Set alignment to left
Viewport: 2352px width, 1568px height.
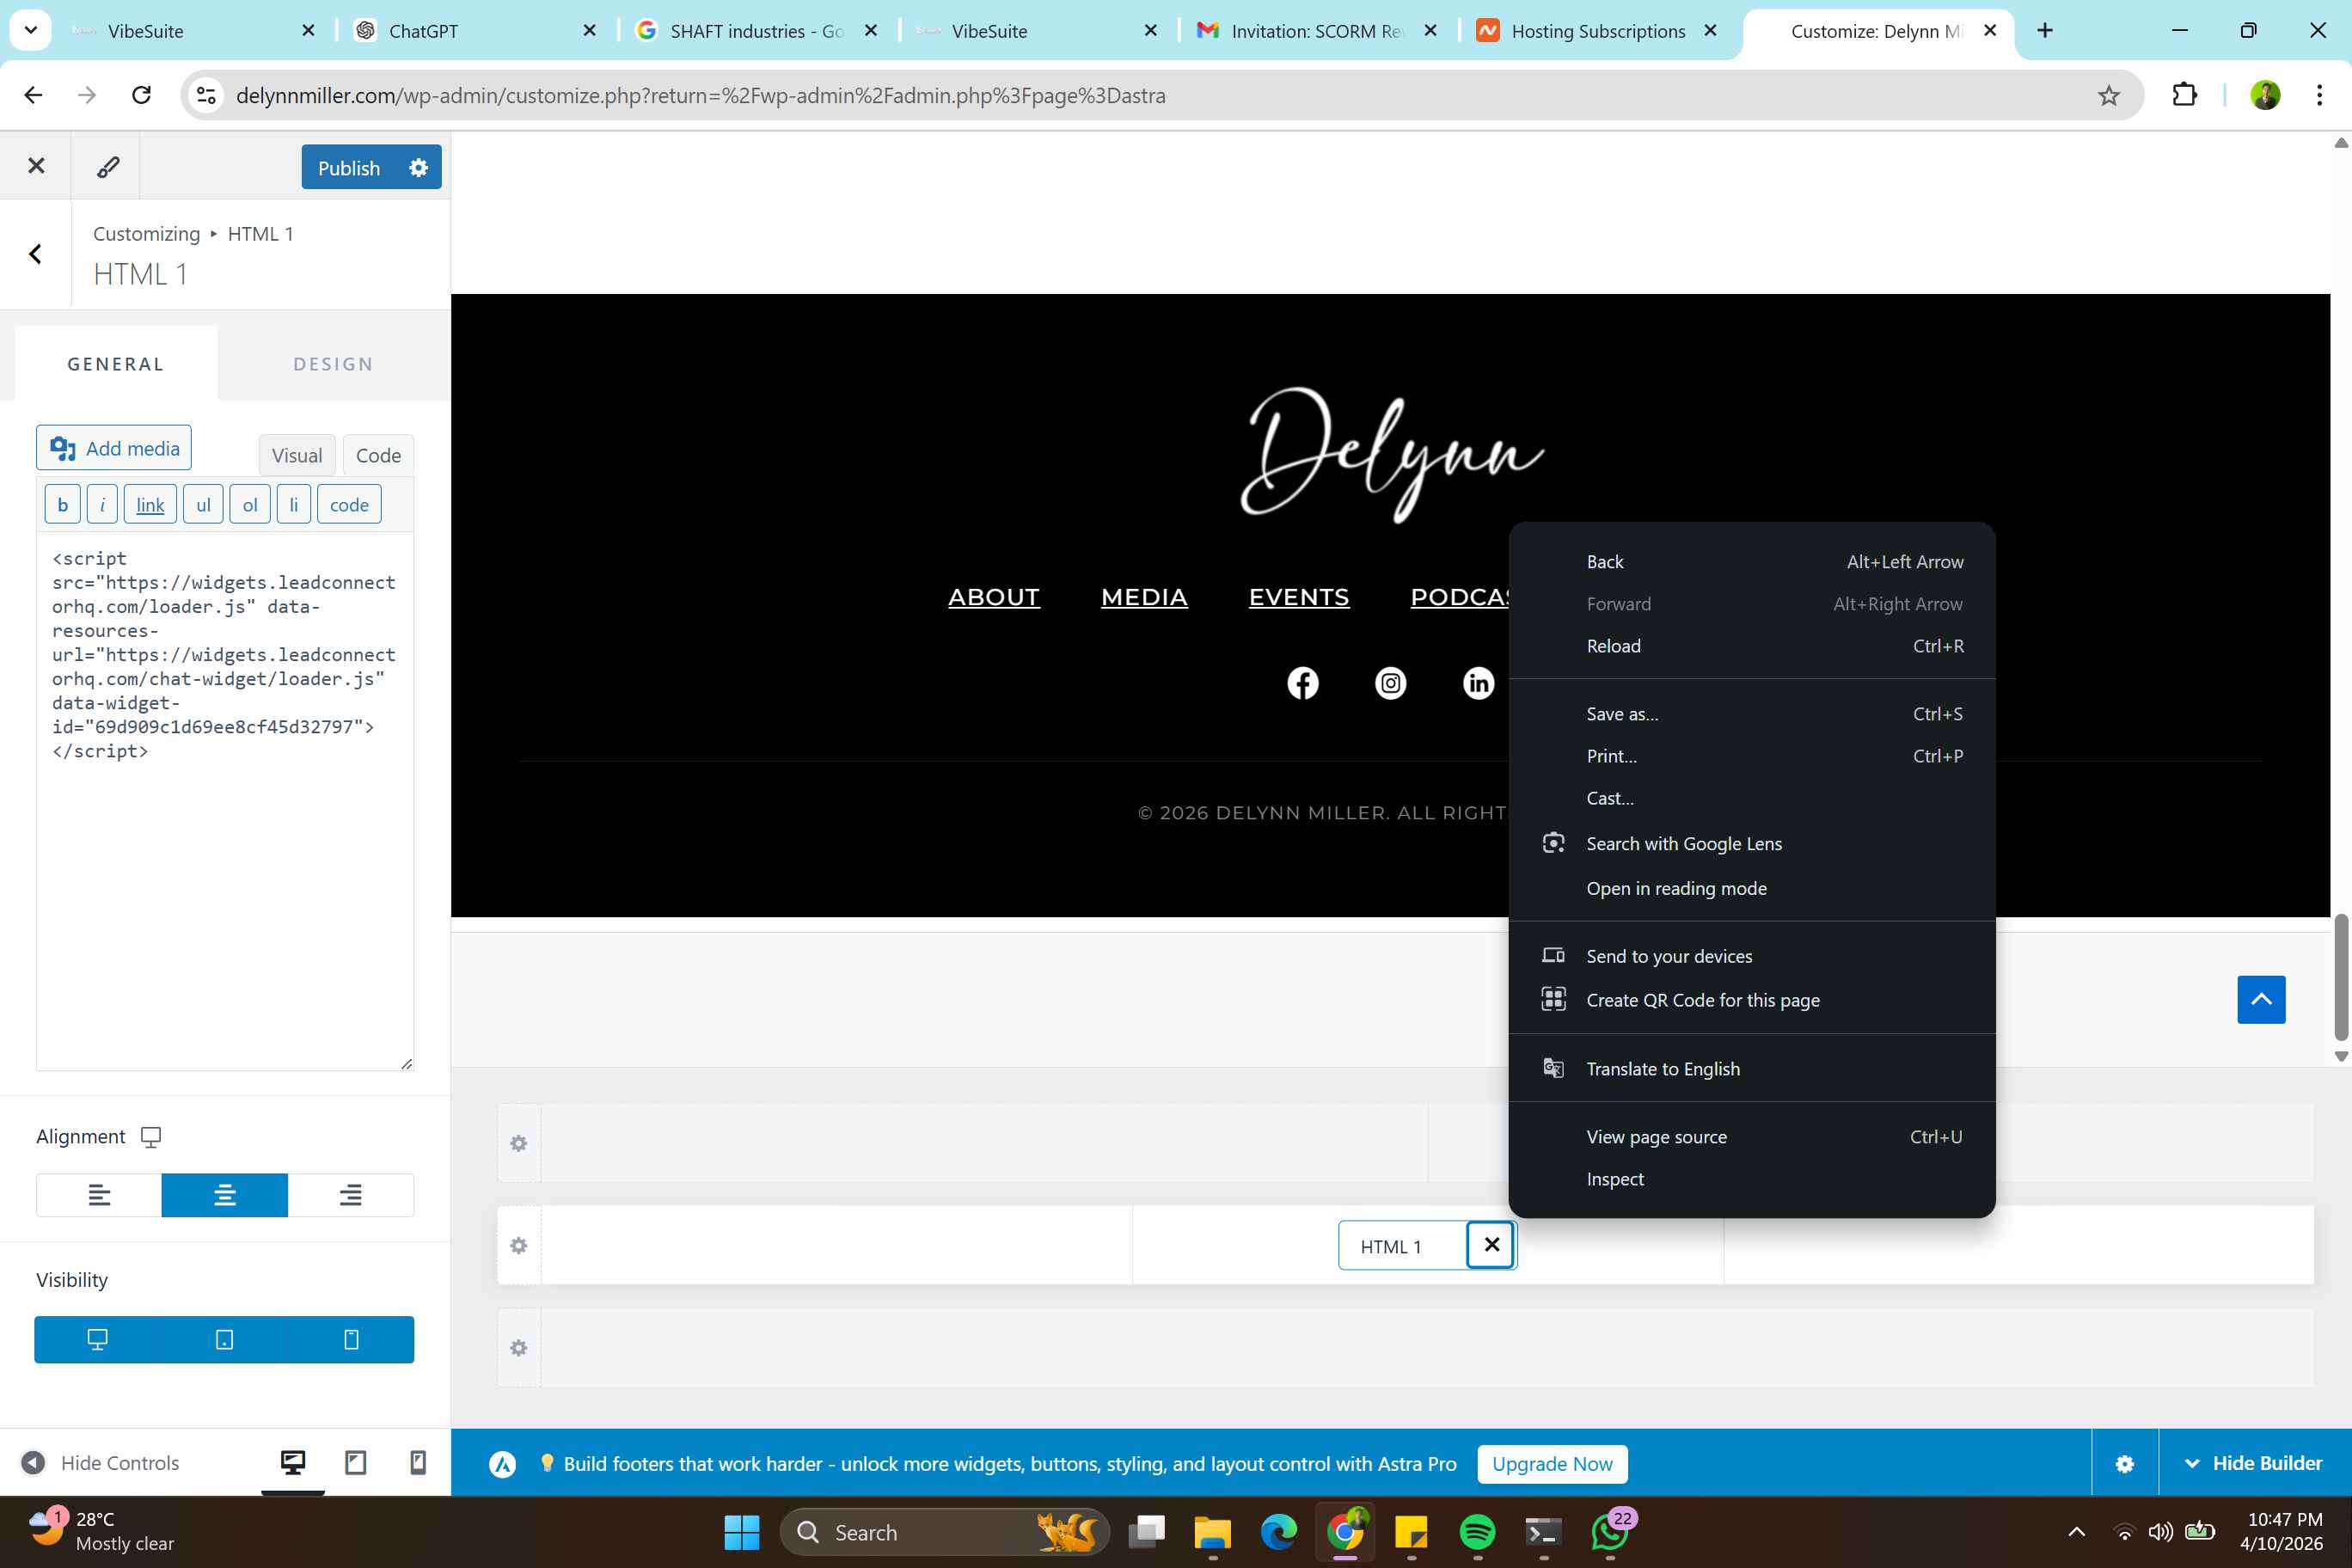click(x=99, y=1195)
